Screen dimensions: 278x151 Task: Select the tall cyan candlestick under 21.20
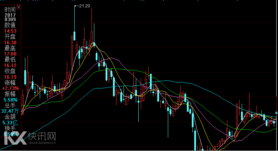[x=75, y=36]
